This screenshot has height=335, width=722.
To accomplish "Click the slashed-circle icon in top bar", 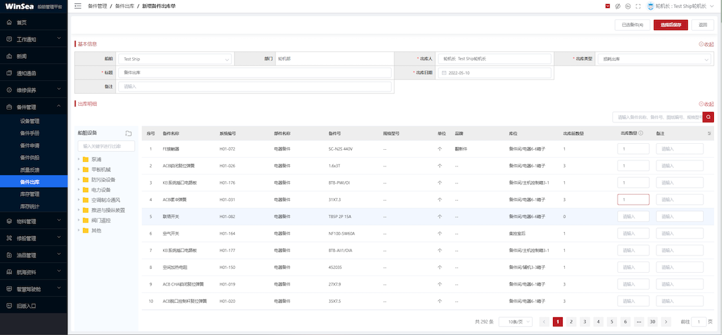I will tap(618, 6).
